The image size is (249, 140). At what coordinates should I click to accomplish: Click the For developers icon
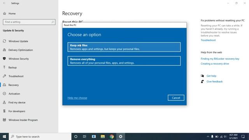pos(4,111)
